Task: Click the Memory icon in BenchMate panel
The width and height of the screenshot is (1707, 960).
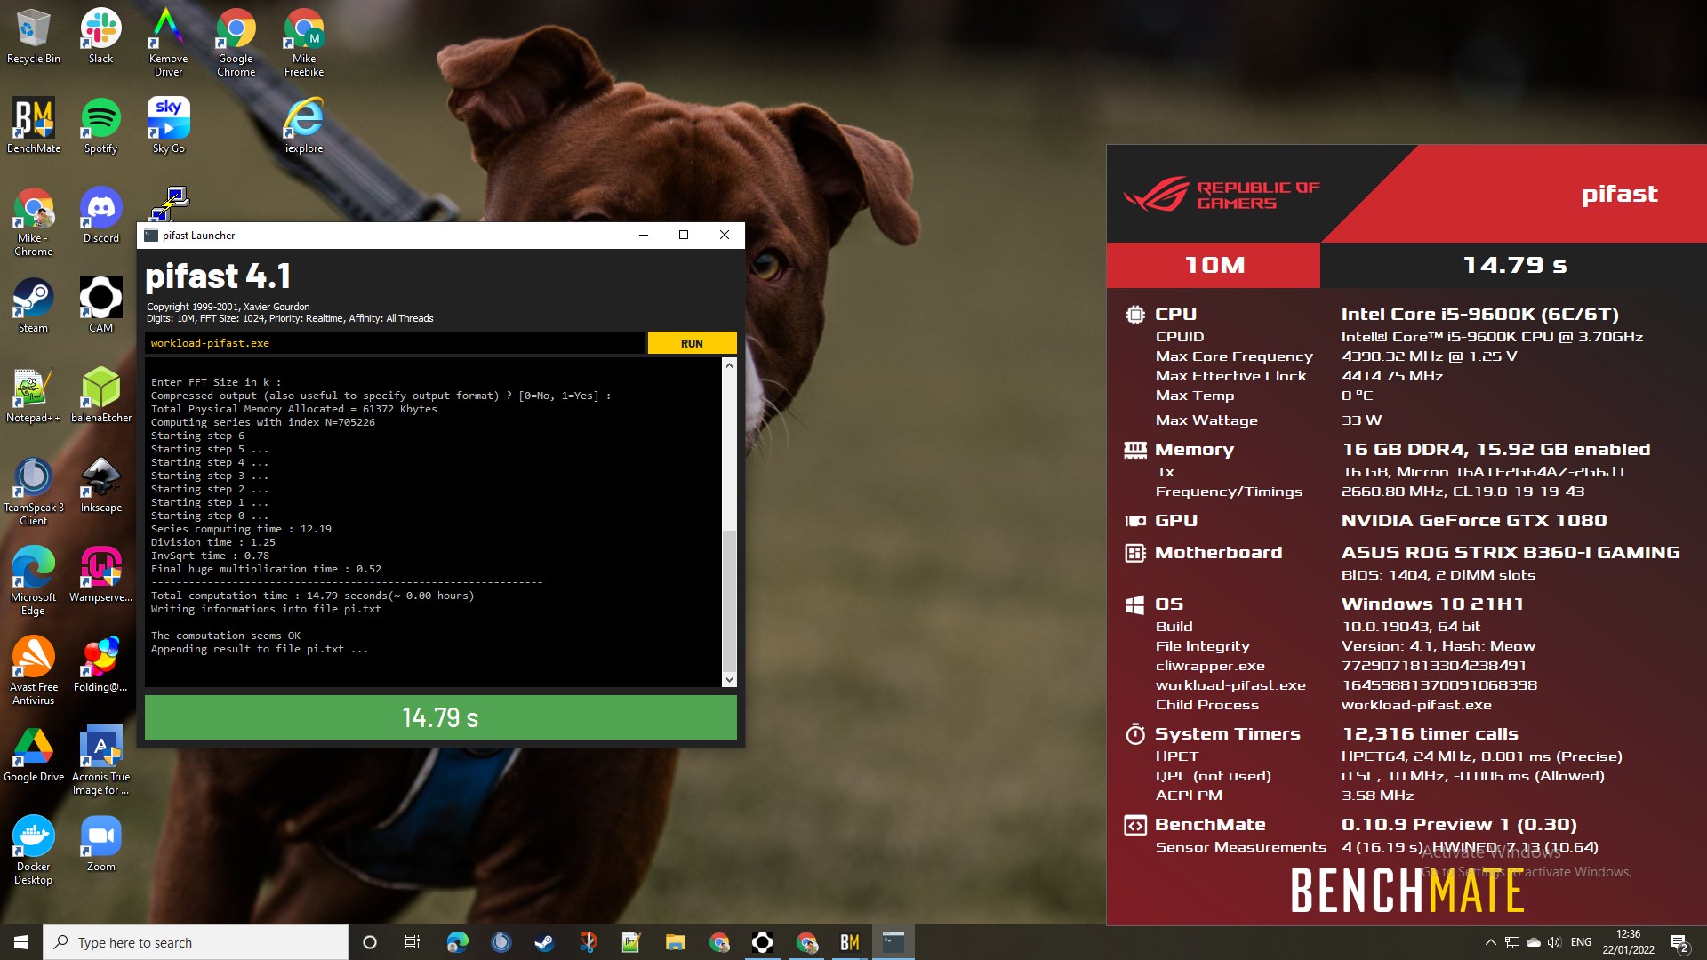Action: (1135, 450)
